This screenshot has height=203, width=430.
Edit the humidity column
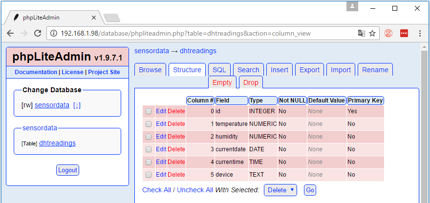(x=161, y=137)
